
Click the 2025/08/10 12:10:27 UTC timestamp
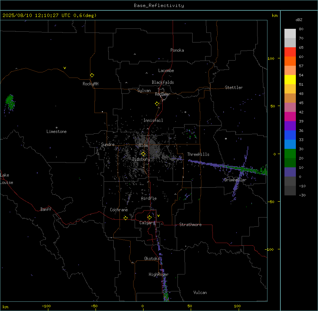click(x=37, y=16)
